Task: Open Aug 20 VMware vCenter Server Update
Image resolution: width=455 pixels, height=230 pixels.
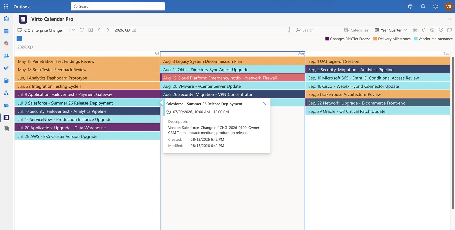Action: (x=233, y=86)
